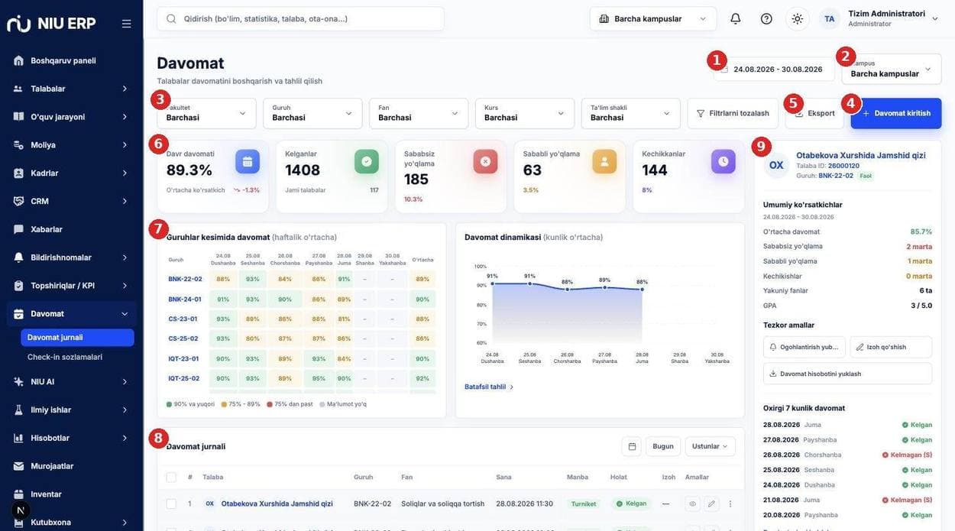
Task: Clear filters with Filtrlarni tozalash
Action: point(733,113)
